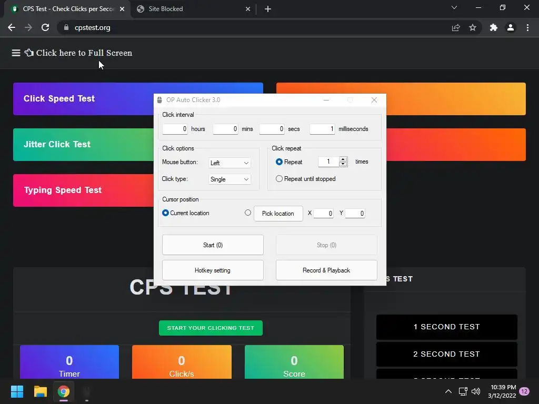Select the radio button beside Pick location

click(248, 213)
